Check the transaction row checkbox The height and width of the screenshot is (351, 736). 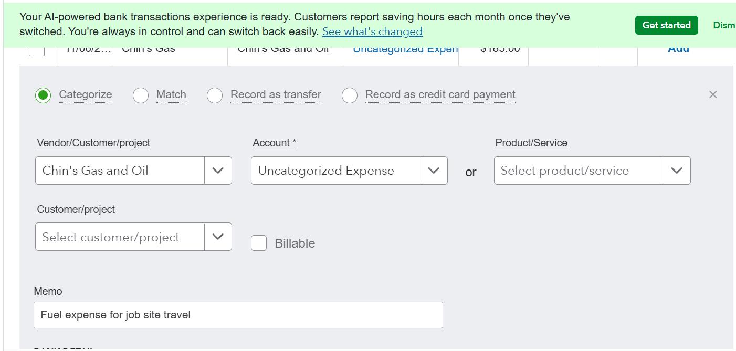(37, 50)
